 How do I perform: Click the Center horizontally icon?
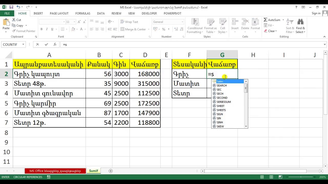point(97,29)
